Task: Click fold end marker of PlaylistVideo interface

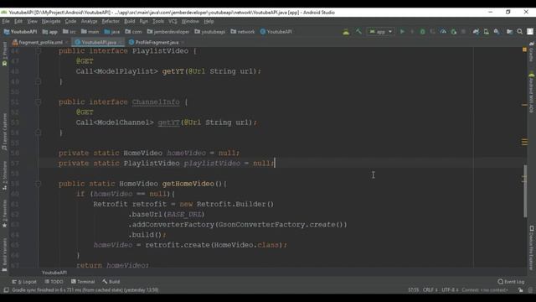Action: coord(39,81)
